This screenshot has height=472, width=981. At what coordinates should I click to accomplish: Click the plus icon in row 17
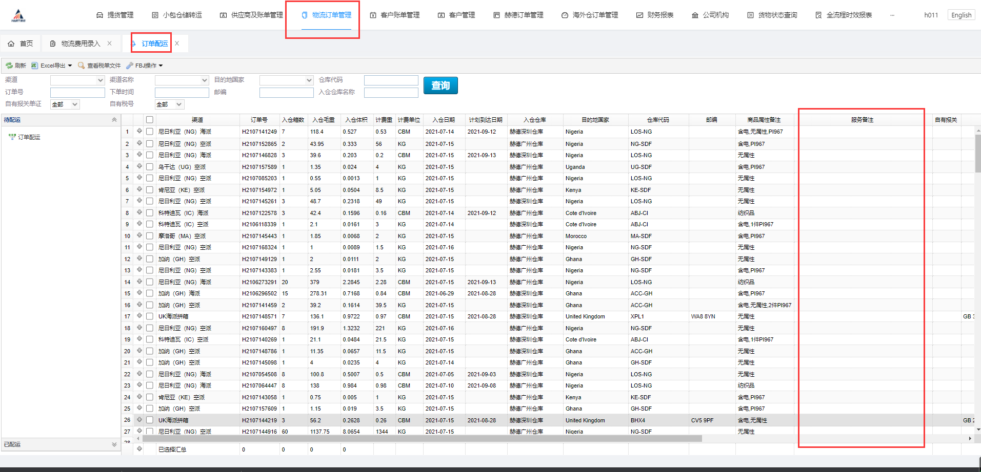click(139, 316)
